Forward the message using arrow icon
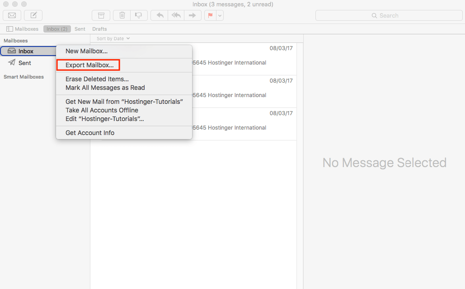 click(192, 15)
